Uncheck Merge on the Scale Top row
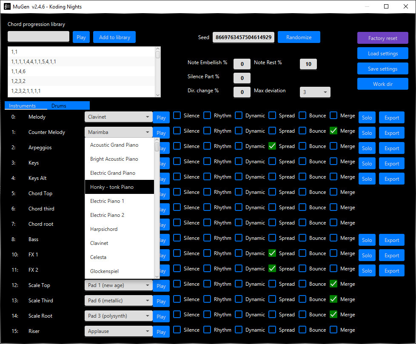This screenshot has height=344, width=416. [x=333, y=284]
